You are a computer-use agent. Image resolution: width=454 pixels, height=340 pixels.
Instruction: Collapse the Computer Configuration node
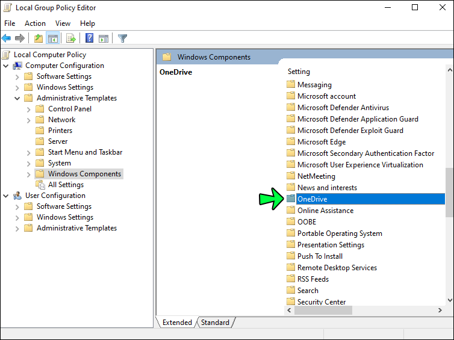pos(6,66)
